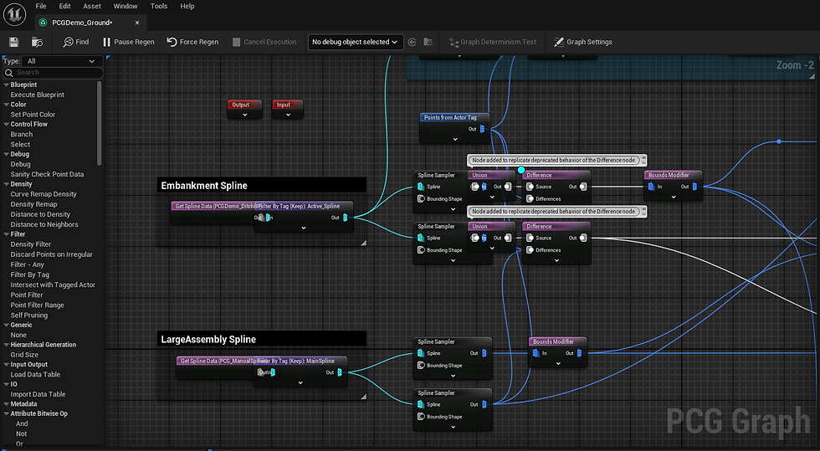Close the PCGDemo_Ground tab
820x451 pixels.
pos(137,23)
